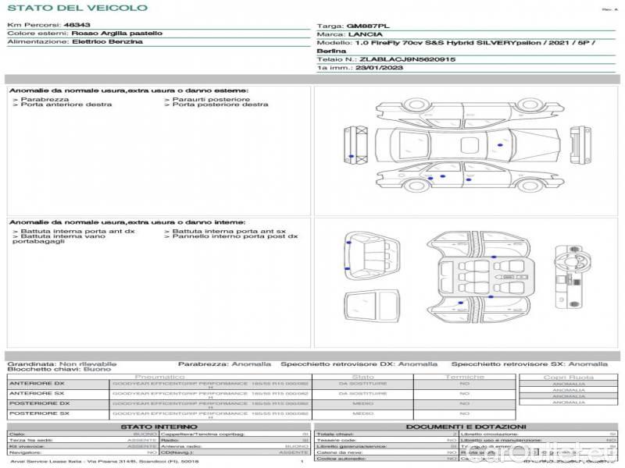Image resolution: width=625 pixels, height=468 pixels.
Task: Click the 'POSTERIORE SX' tyre row label
Action: [40, 413]
